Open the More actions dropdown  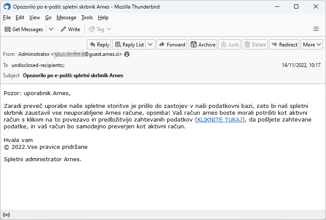point(312,45)
